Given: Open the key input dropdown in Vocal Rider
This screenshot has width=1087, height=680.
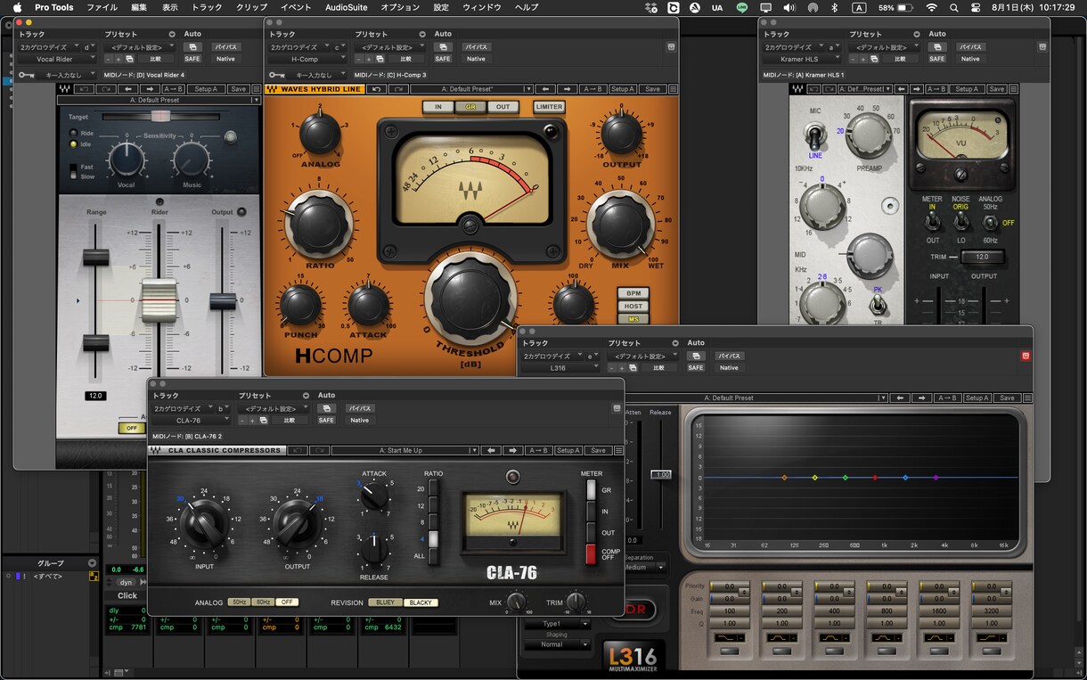Looking at the screenshot, I should [66, 75].
